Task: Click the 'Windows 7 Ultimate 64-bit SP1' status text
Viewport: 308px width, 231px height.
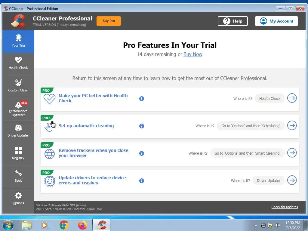Action: click(x=61, y=205)
